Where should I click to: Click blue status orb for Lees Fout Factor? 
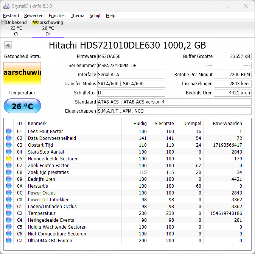tap(9, 132)
